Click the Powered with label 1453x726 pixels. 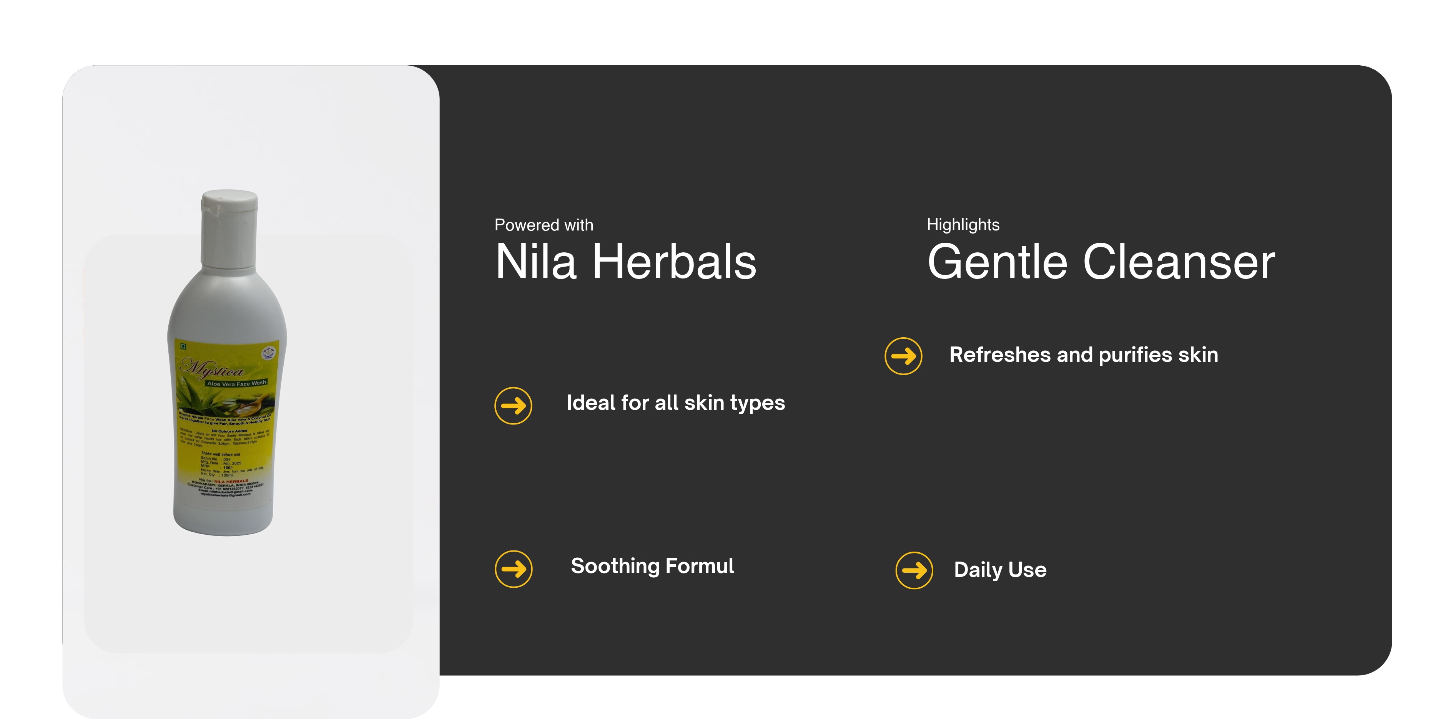(x=544, y=225)
